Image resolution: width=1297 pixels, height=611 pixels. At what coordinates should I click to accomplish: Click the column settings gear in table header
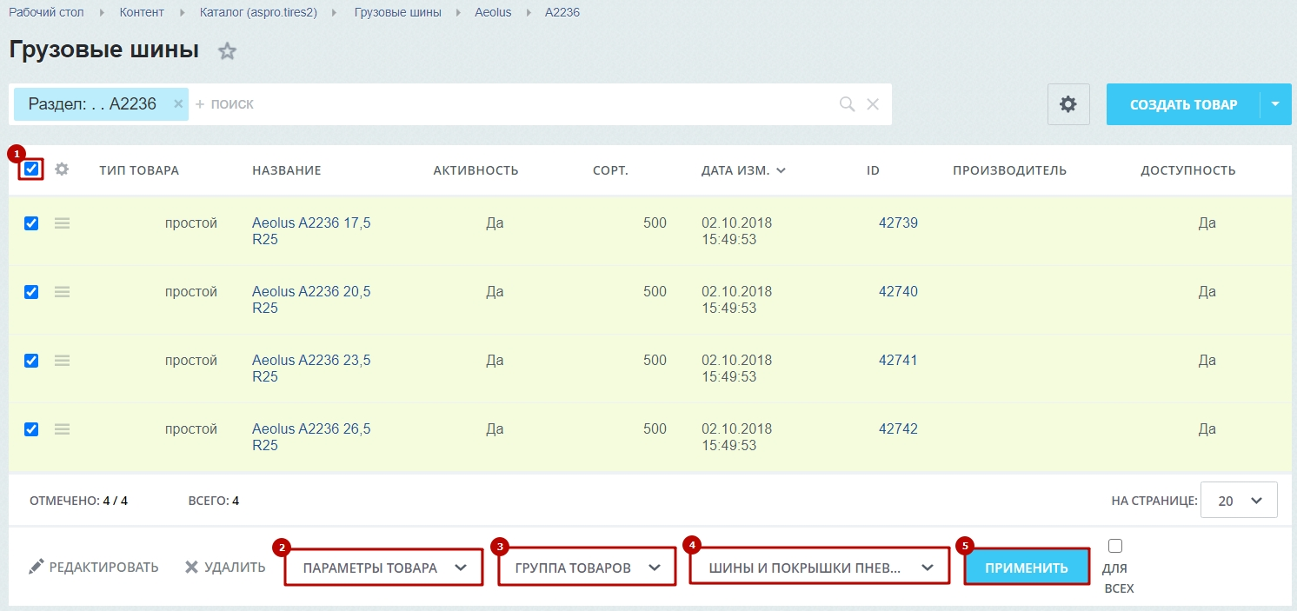click(62, 169)
